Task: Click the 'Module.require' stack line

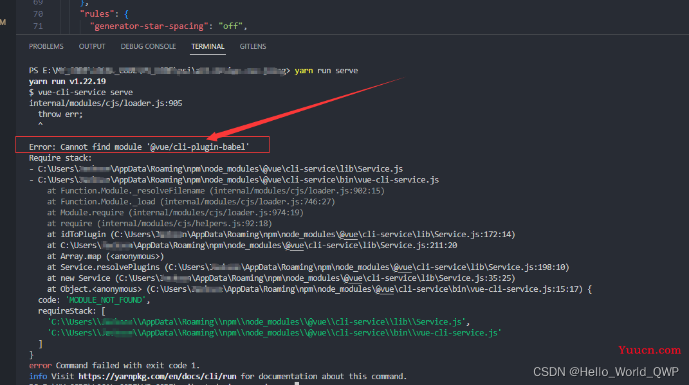Action: pos(176,213)
